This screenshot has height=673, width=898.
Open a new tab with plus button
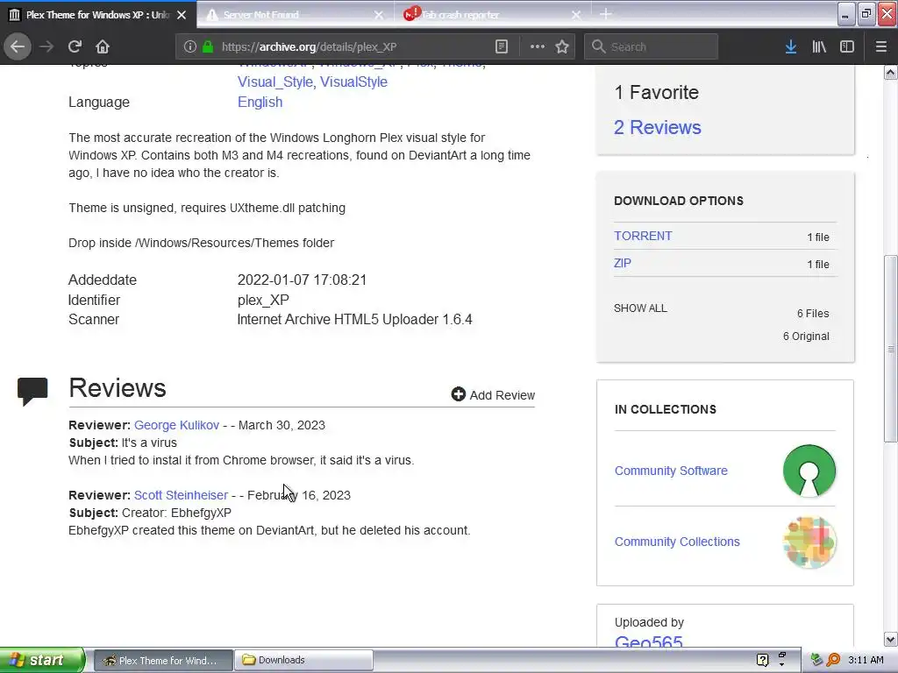tap(605, 14)
